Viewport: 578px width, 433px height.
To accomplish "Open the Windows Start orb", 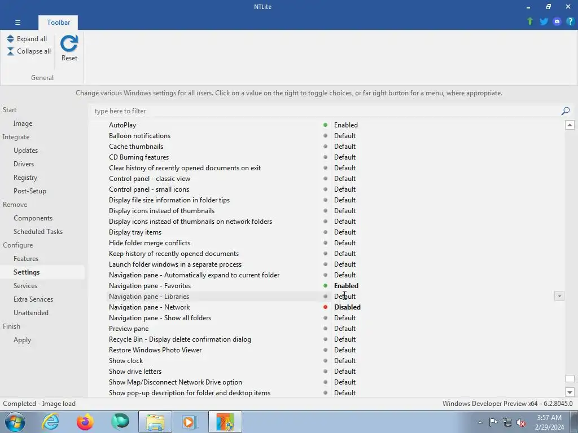I will [15, 422].
